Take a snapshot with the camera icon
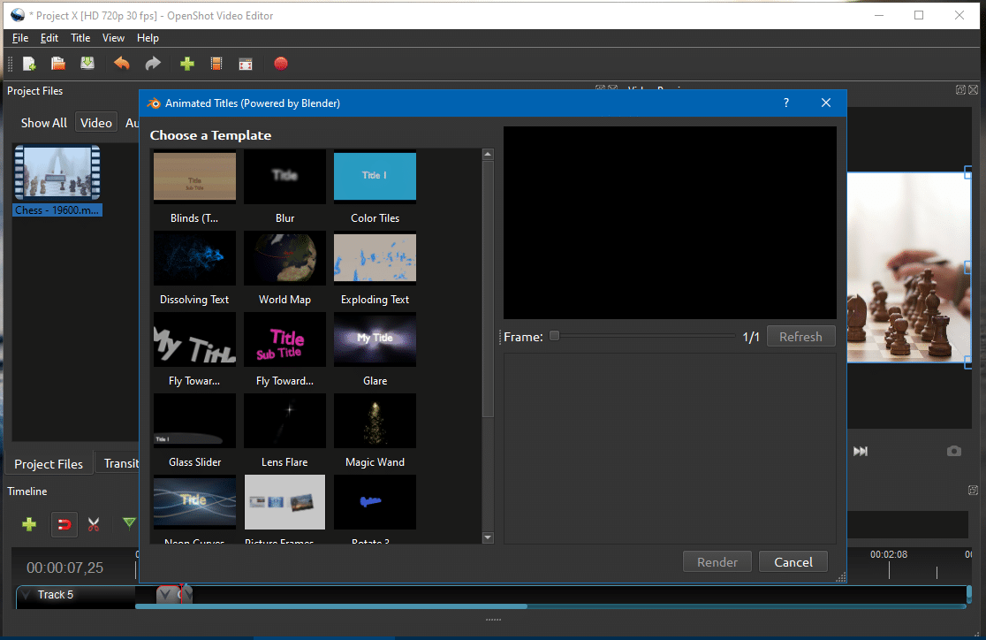 point(954,451)
